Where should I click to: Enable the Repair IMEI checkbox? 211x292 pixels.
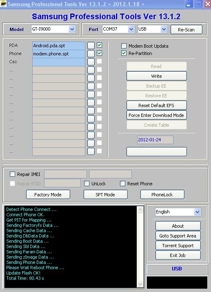point(12,174)
